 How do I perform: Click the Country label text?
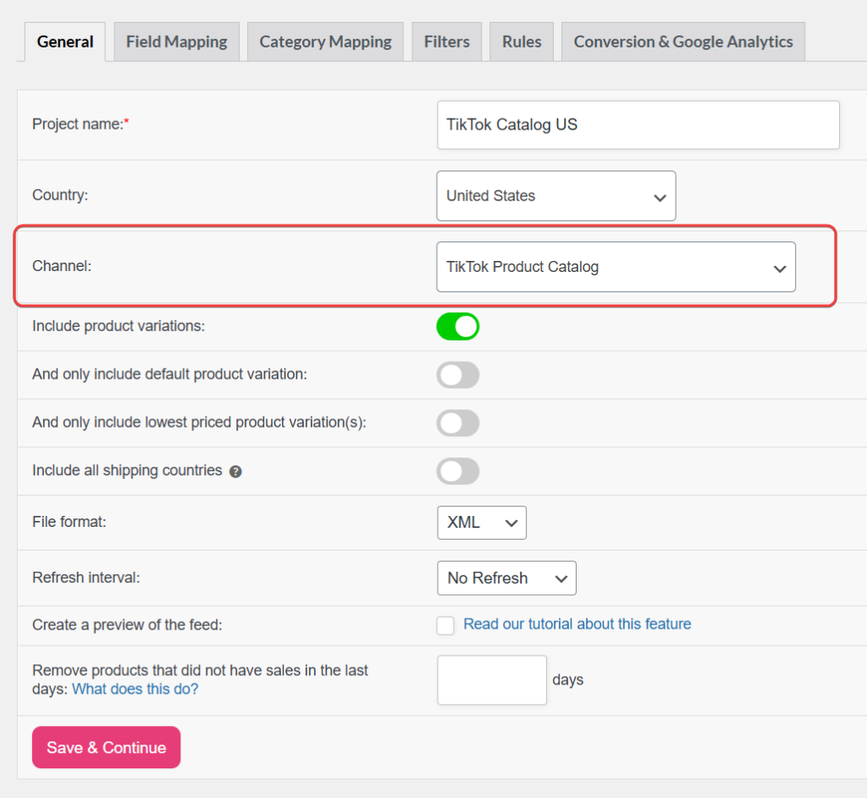(60, 196)
